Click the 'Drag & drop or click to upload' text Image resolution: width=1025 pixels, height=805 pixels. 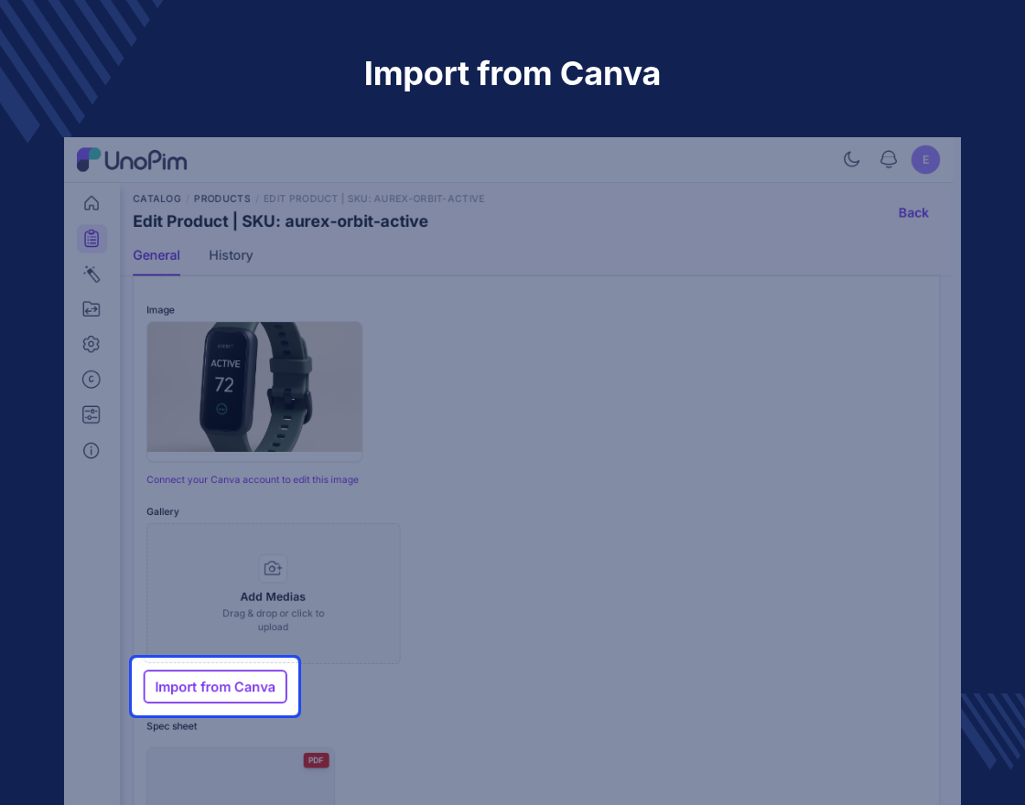pos(274,620)
